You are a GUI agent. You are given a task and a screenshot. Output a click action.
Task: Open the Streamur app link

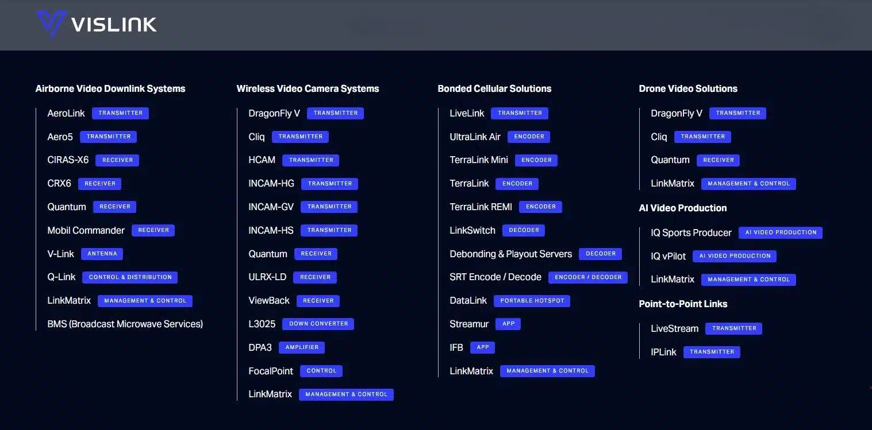[x=469, y=324]
